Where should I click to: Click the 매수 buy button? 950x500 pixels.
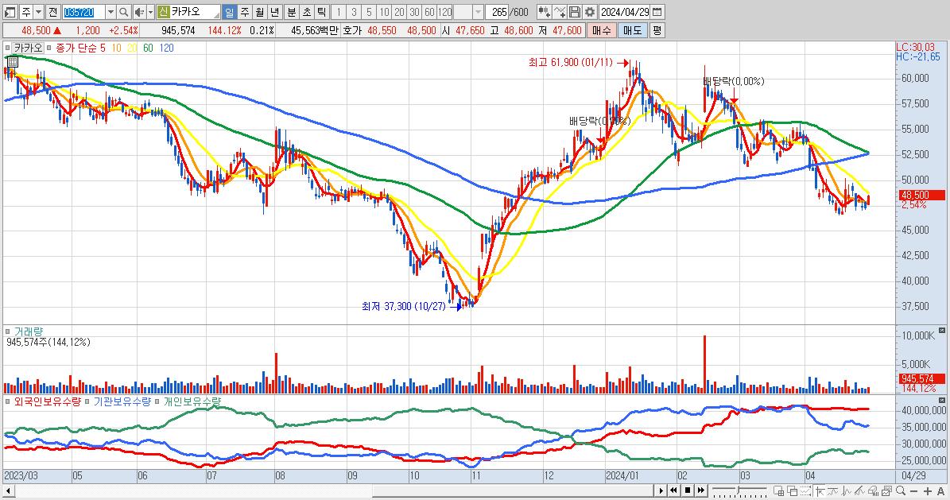[x=602, y=30]
